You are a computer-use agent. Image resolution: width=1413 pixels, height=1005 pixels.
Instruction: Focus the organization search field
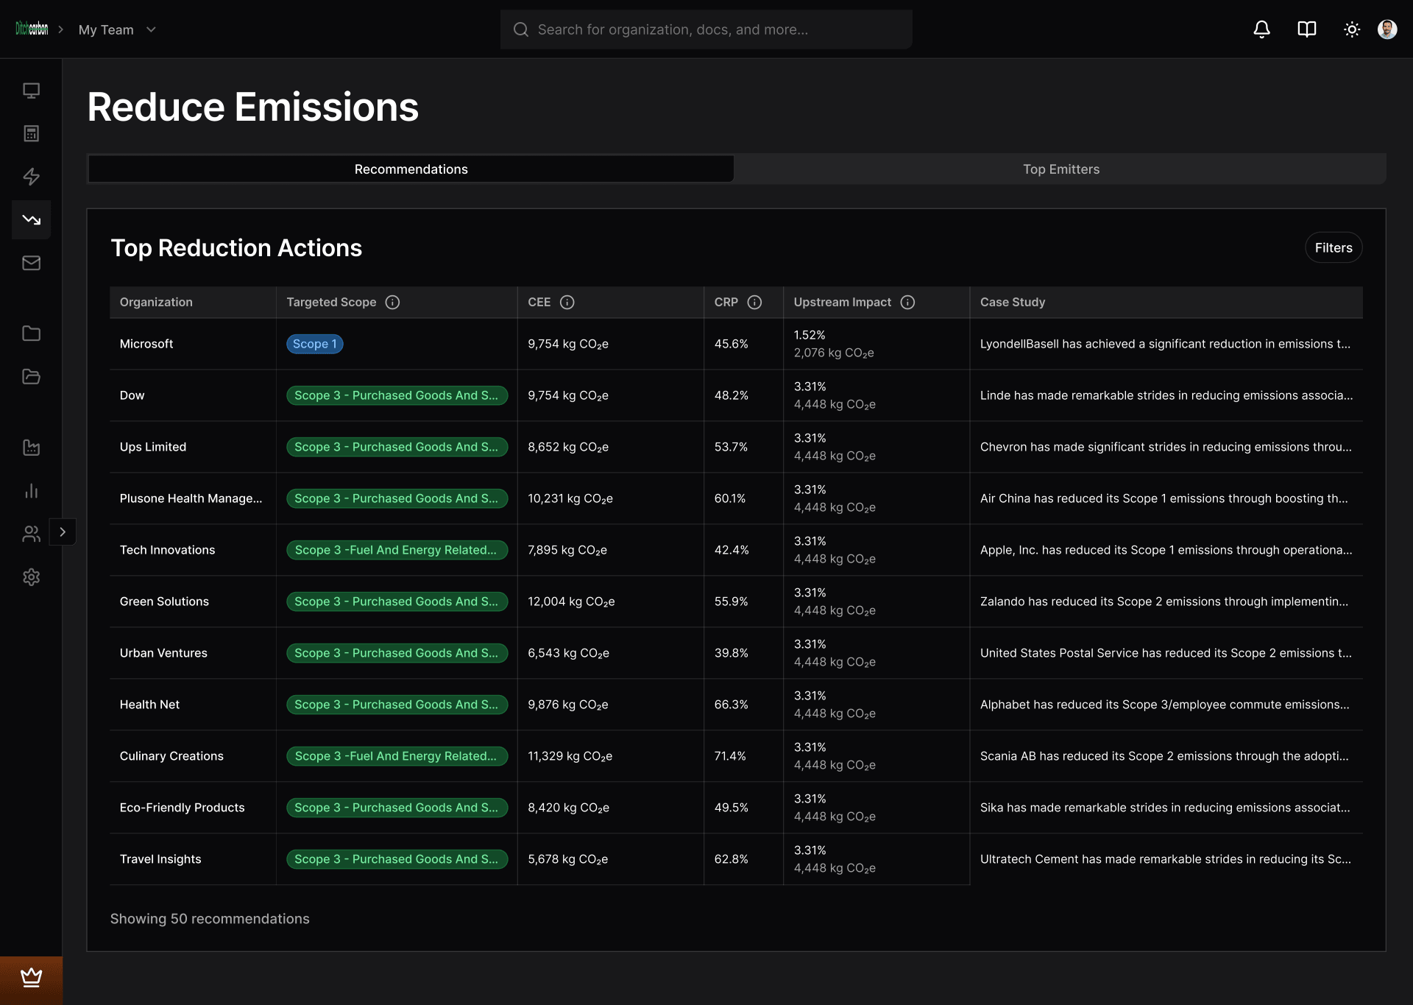(706, 29)
